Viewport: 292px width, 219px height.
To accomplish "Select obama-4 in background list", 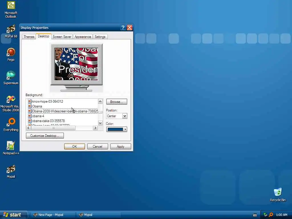I will point(38,116).
